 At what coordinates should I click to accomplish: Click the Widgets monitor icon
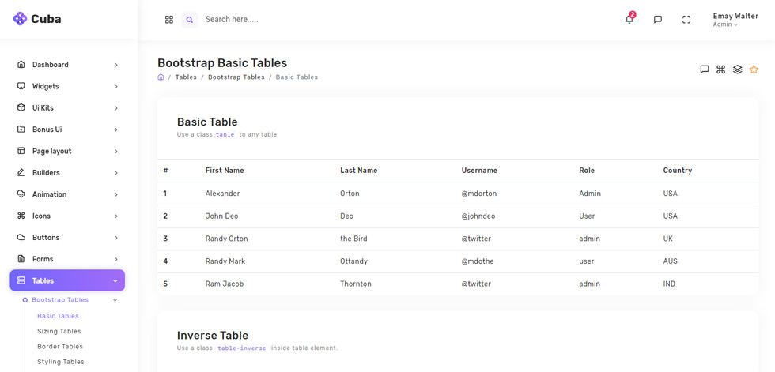tap(21, 86)
